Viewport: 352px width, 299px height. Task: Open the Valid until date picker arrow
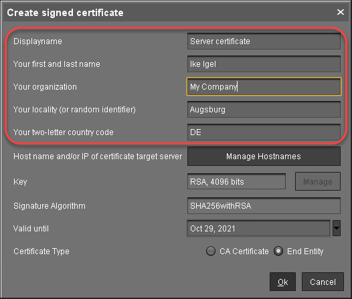(337, 228)
